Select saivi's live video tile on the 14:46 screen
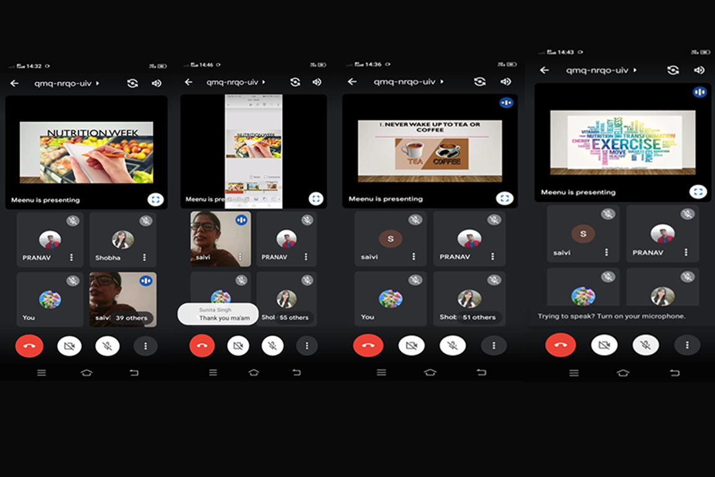Viewport: 715px width, 477px height. [220, 239]
